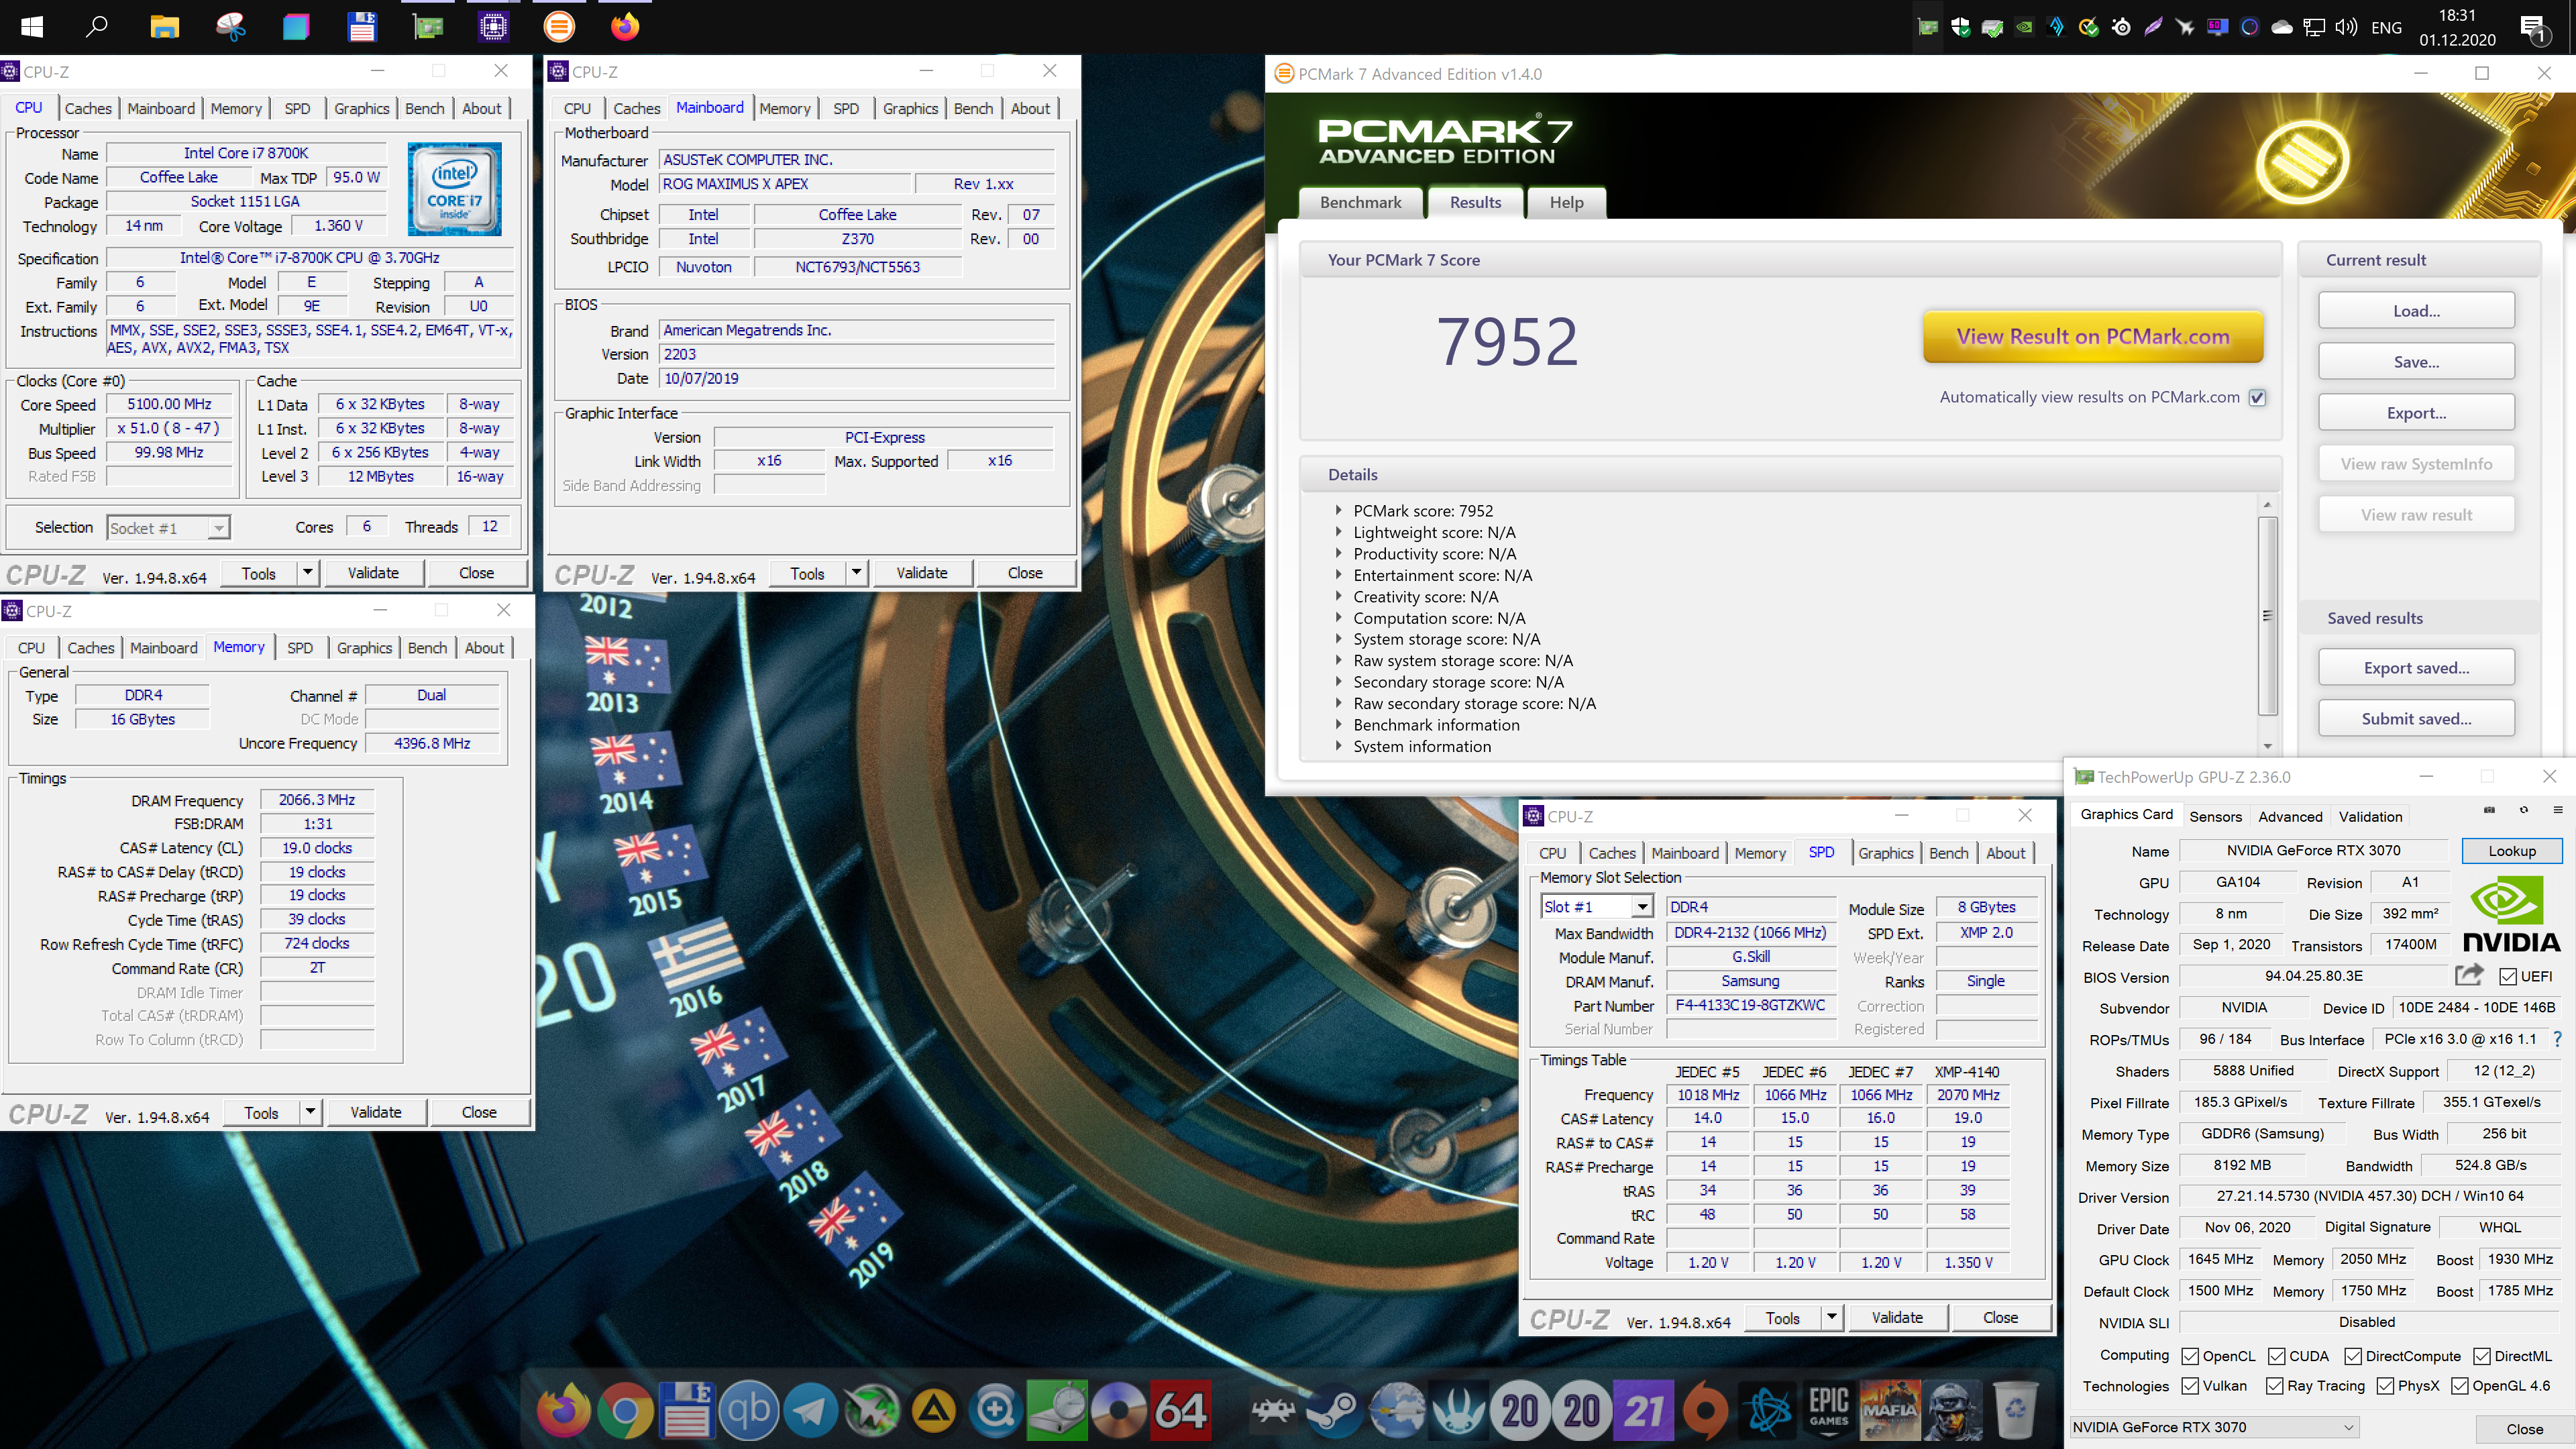Open Tools dropdown arrow in CPU-Z SPD window
This screenshot has width=2576, height=1449.
1831,1317
